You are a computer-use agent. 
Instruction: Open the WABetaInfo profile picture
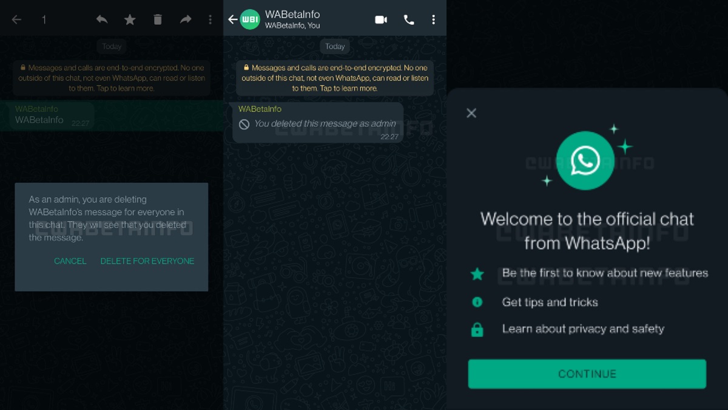coord(250,19)
